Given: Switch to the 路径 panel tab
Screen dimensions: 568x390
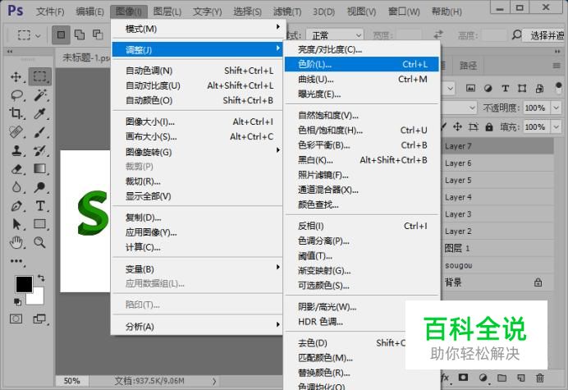Looking at the screenshot, I should point(469,66).
